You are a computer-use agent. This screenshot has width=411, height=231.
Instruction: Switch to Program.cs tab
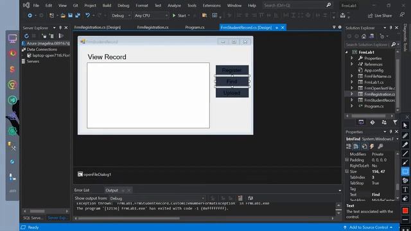point(195,27)
